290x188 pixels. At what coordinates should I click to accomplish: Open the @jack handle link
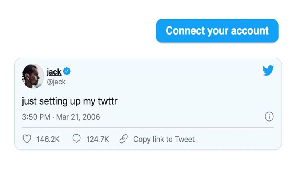pyautogui.click(x=56, y=82)
